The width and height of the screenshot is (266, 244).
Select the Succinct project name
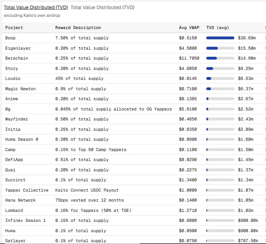(15, 180)
